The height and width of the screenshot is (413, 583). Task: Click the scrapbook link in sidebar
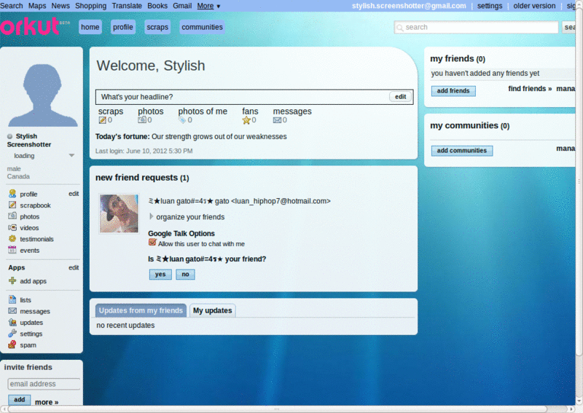[x=35, y=205]
